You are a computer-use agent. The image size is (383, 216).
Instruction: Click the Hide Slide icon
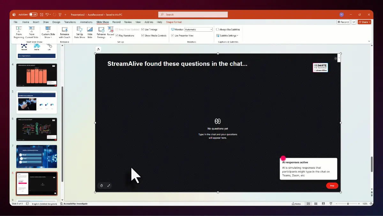pos(90,29)
